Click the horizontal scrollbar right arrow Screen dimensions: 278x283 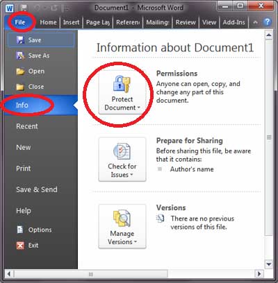[x=259, y=274]
